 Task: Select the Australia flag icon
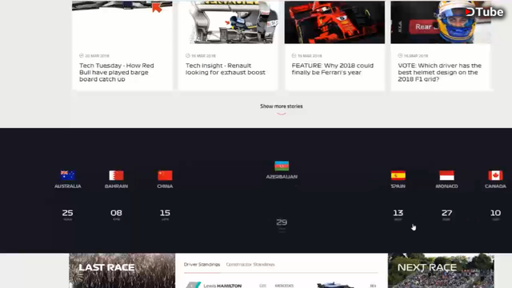pyautogui.click(x=67, y=175)
